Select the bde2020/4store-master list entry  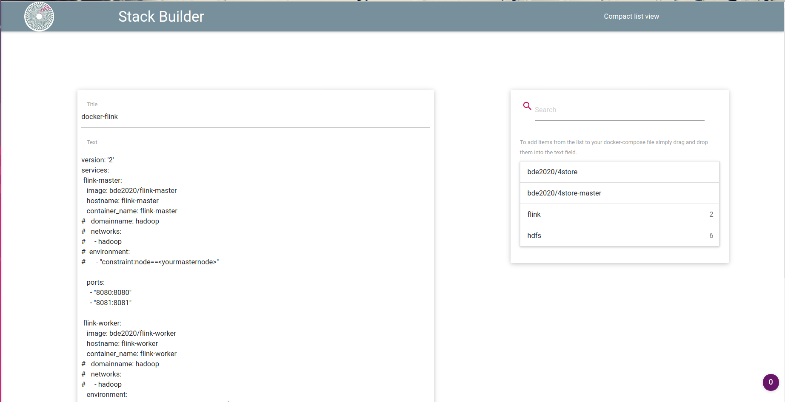[619, 193]
